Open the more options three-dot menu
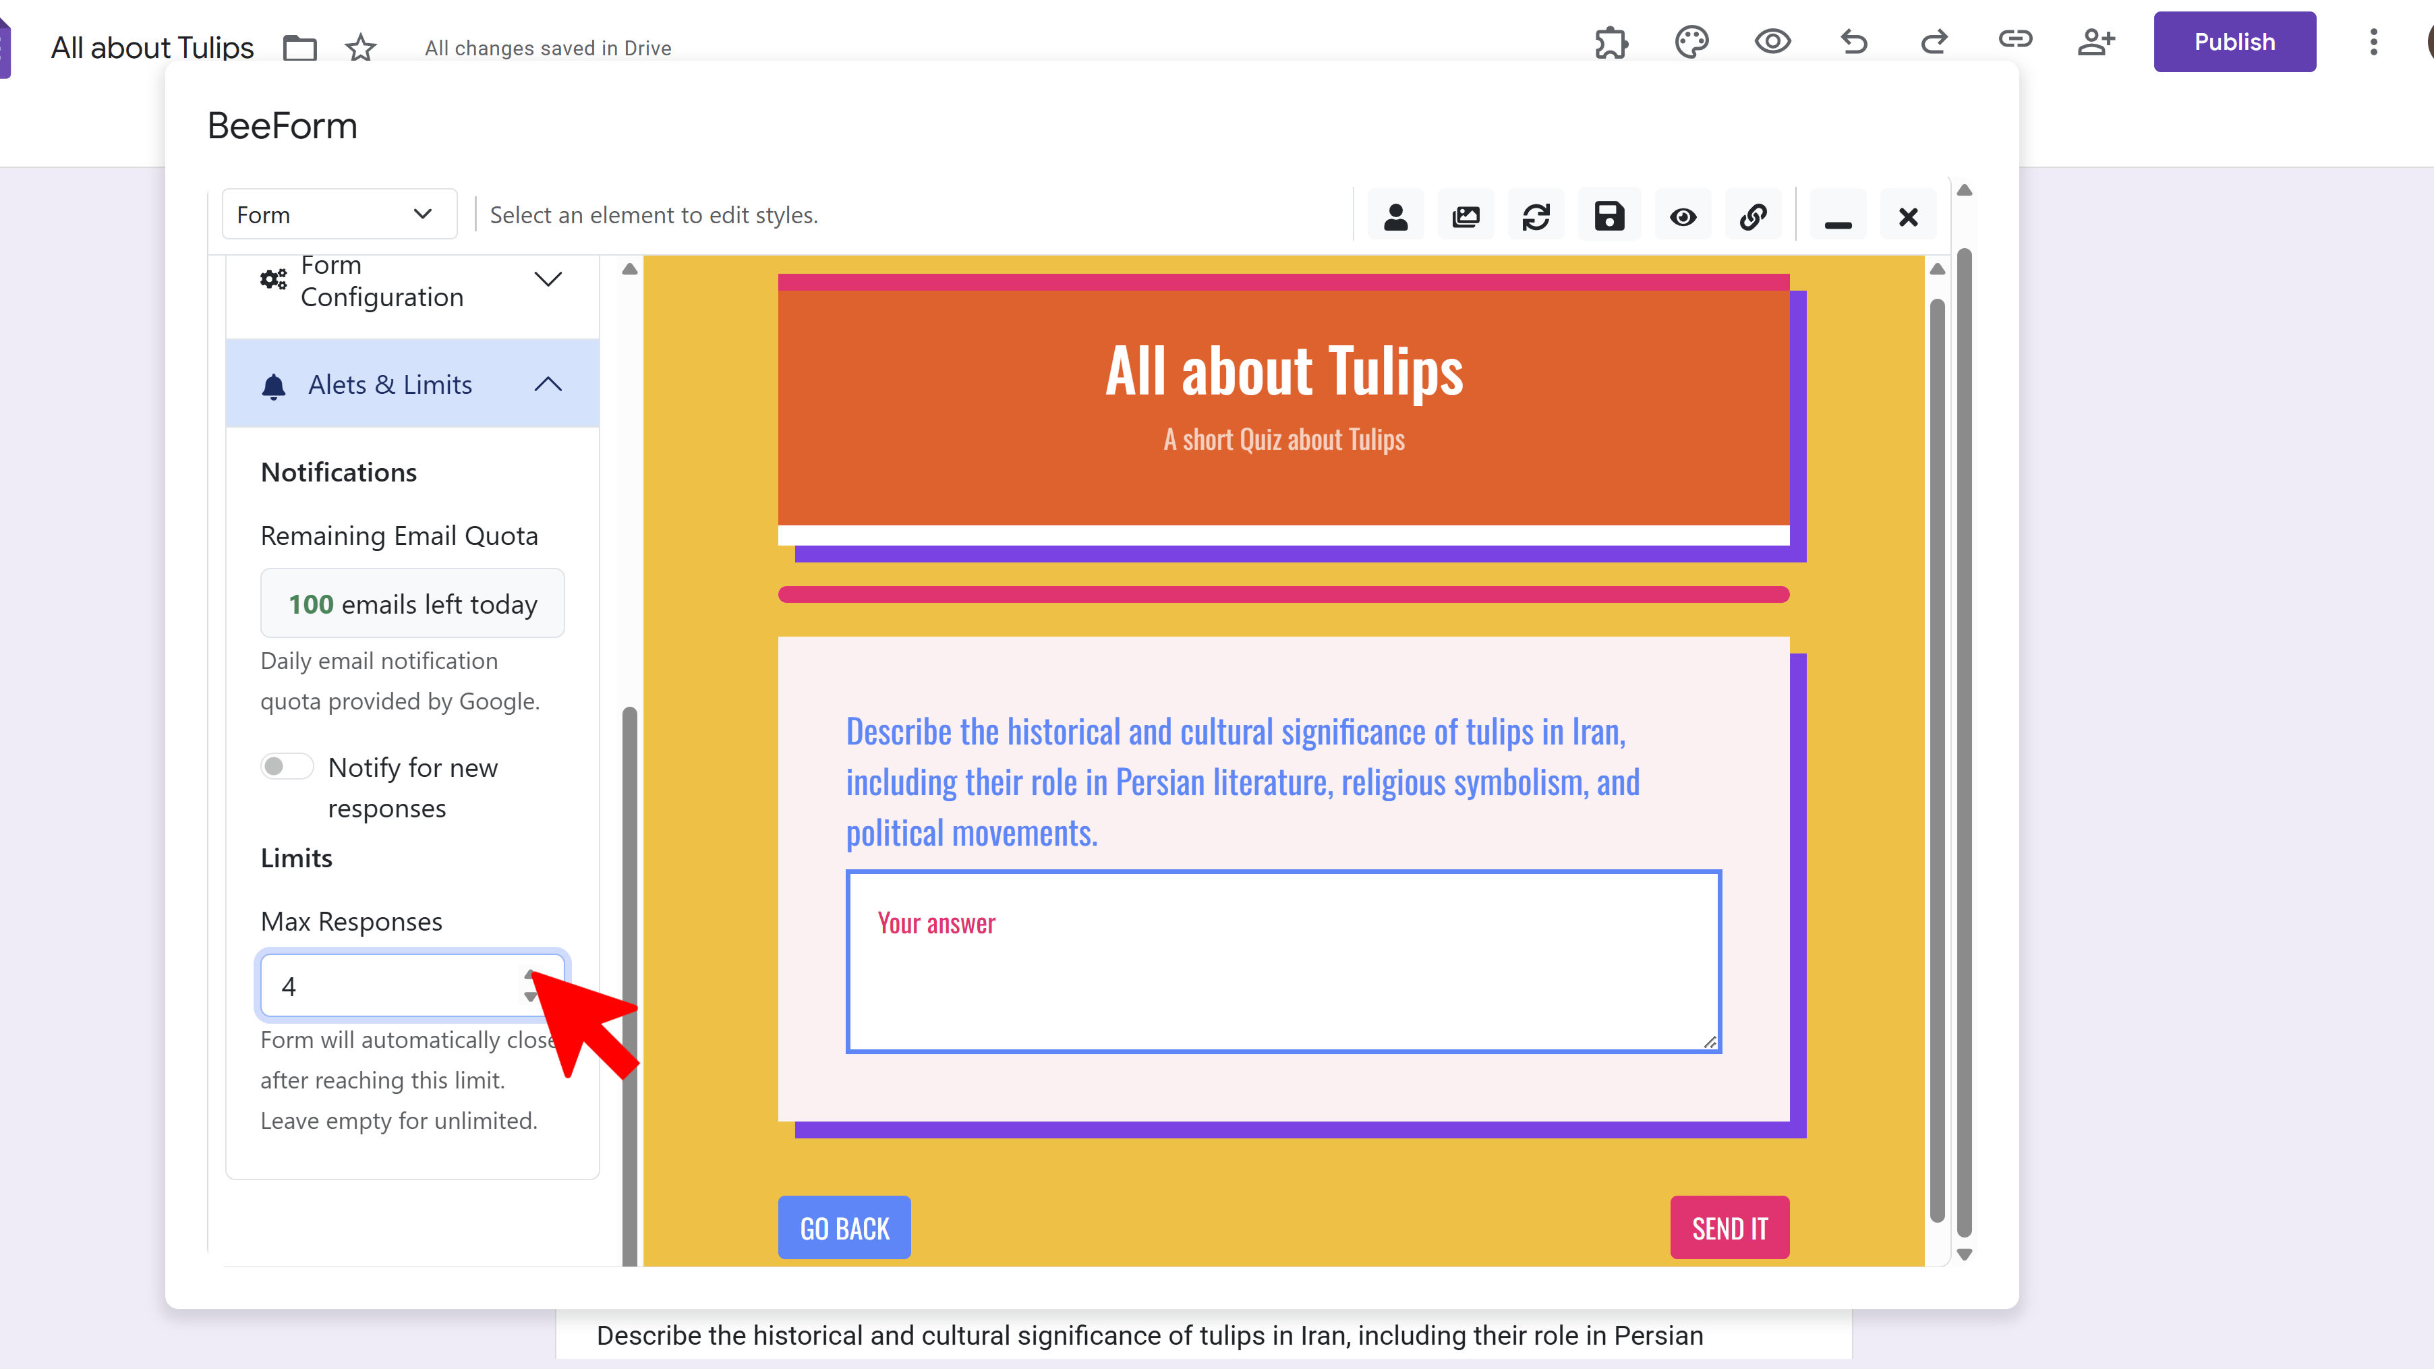The image size is (2434, 1369). (x=2373, y=42)
